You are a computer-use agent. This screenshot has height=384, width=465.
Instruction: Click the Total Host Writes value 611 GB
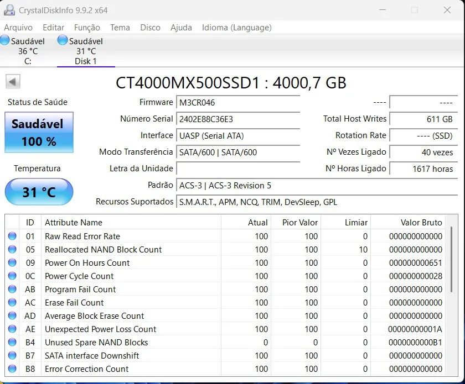pos(423,119)
